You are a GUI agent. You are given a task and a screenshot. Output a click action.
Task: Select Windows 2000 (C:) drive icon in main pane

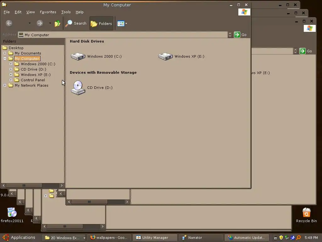78,56
